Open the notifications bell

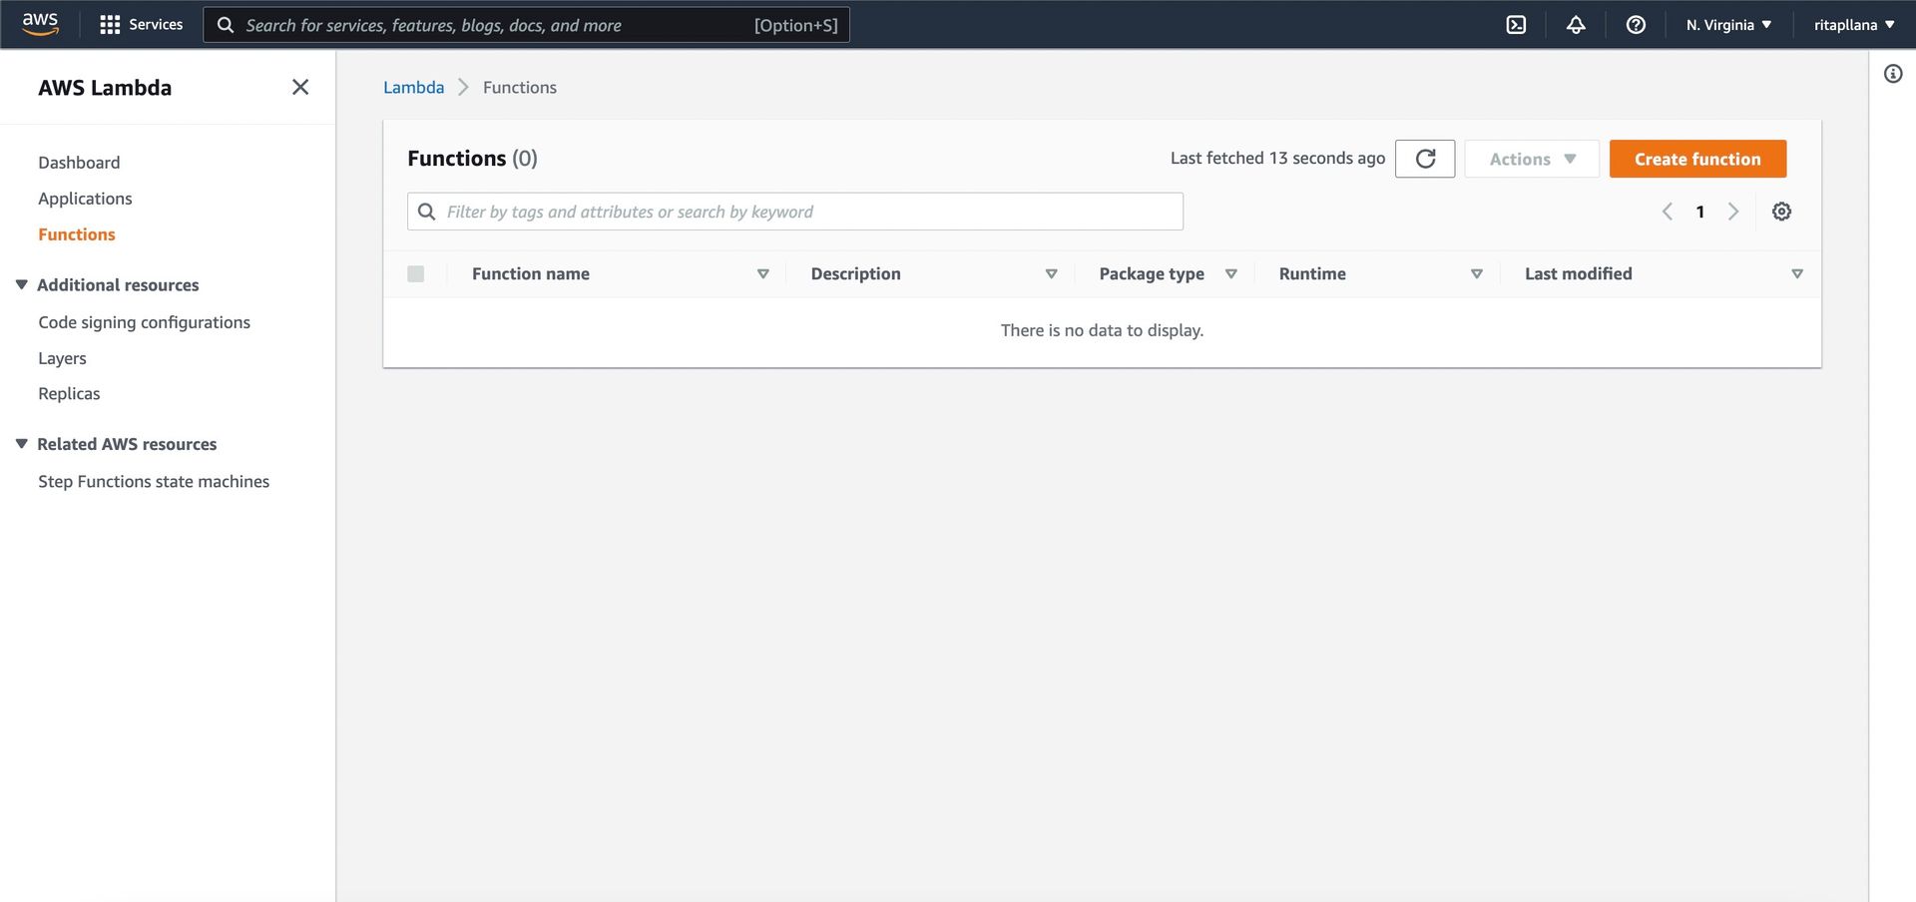click(x=1576, y=25)
